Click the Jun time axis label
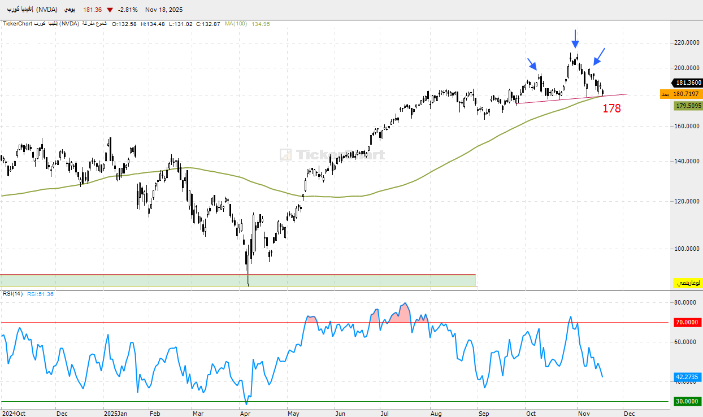The image size is (703, 417). [340, 413]
